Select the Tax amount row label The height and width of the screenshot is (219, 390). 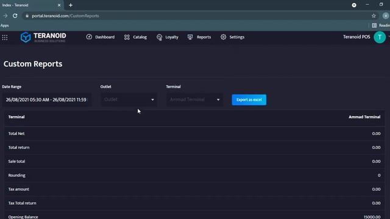pos(19,189)
